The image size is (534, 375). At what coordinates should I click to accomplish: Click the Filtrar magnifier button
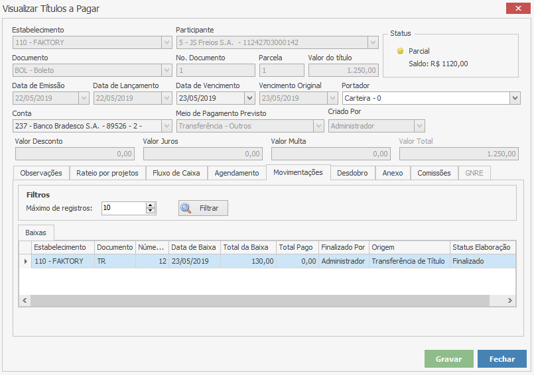pyautogui.click(x=203, y=208)
